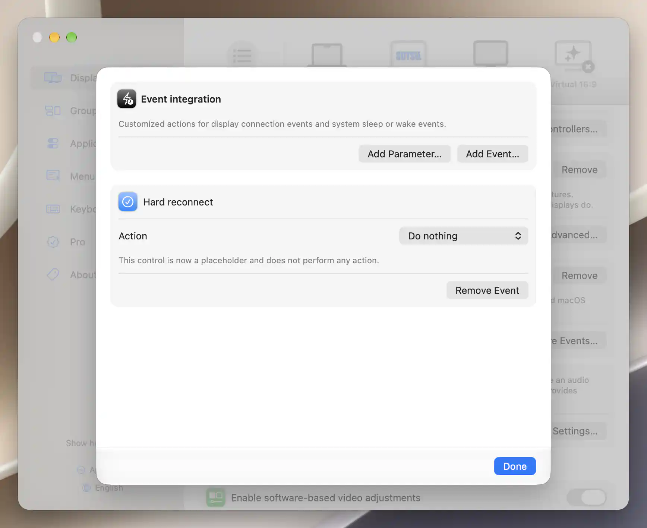Click the Add Event button
647x528 pixels.
pos(492,154)
